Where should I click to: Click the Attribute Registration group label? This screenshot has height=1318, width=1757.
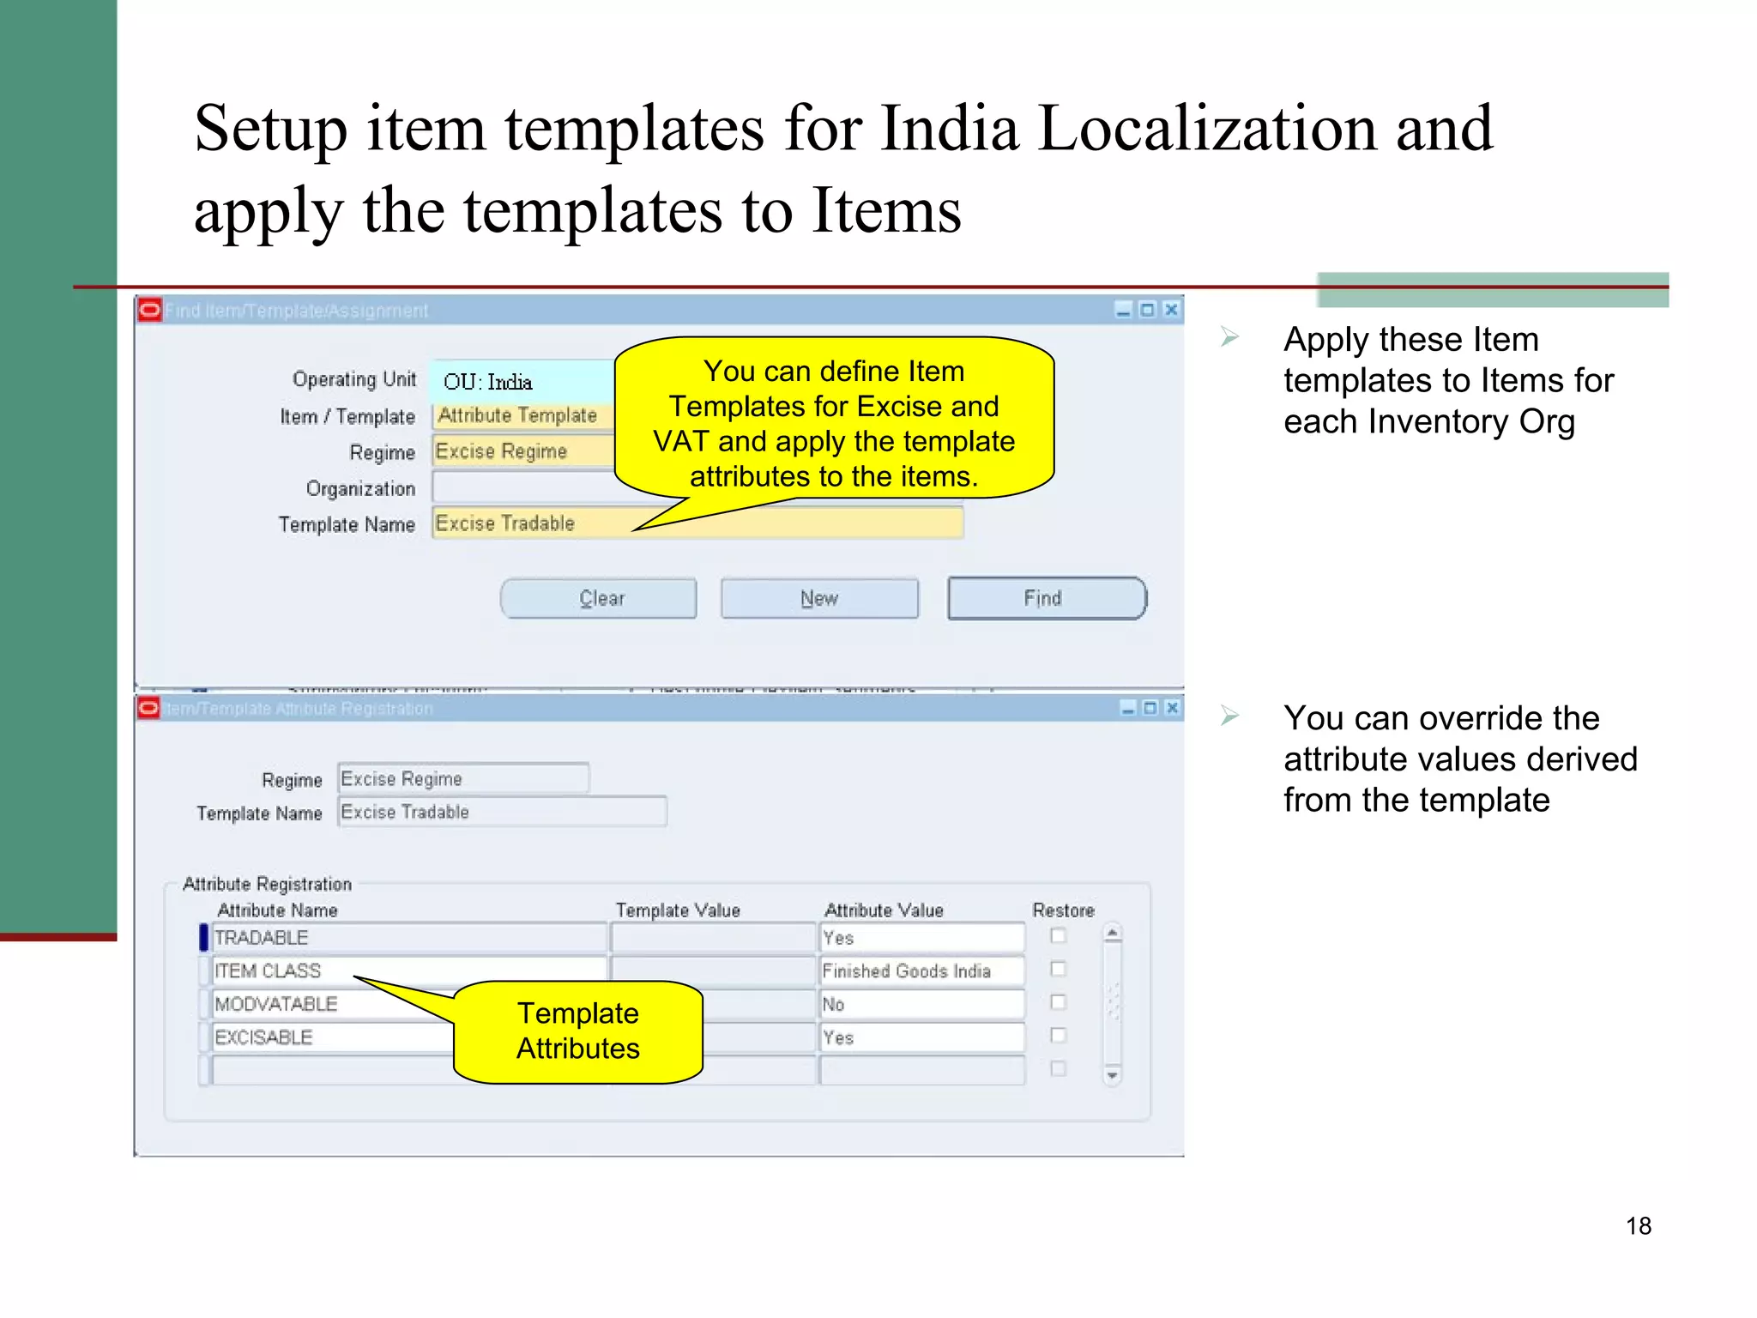(x=268, y=884)
